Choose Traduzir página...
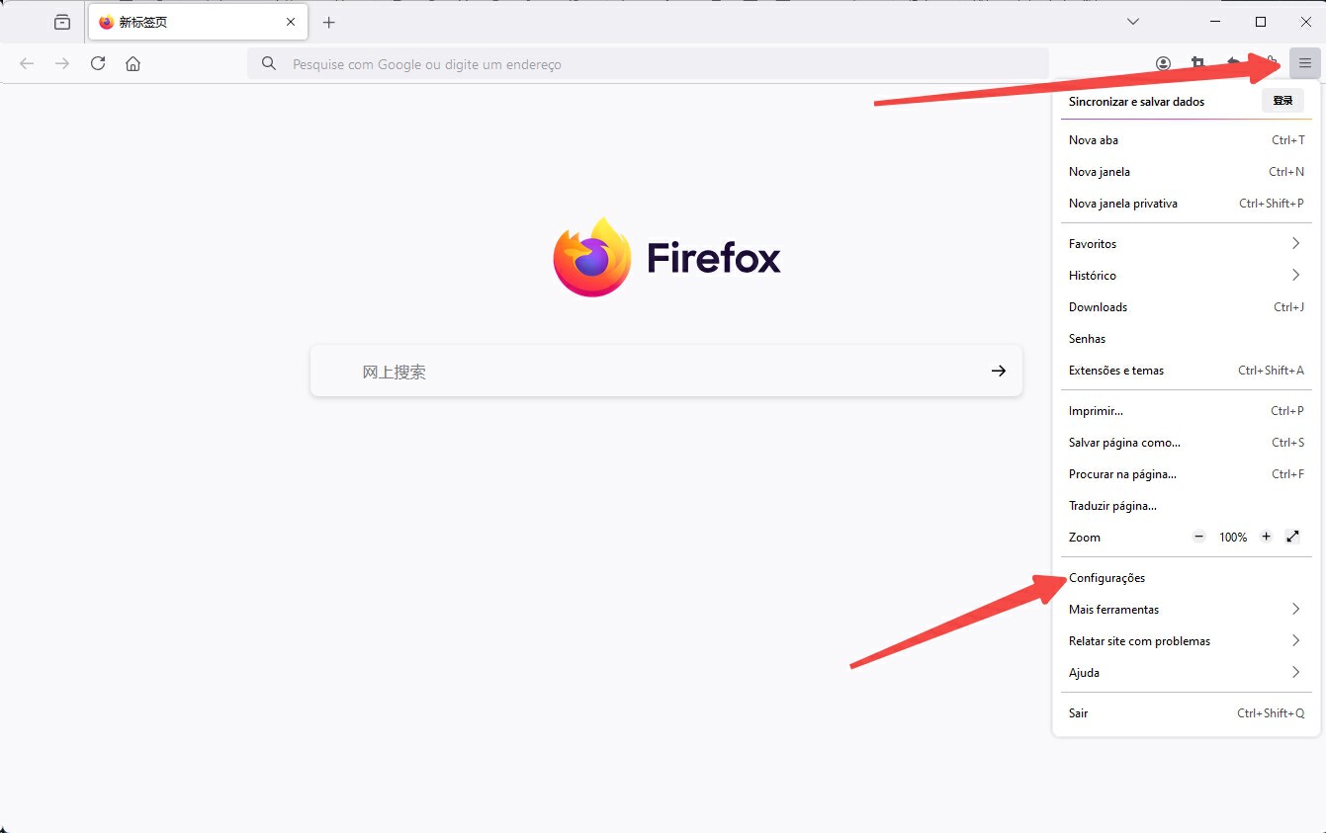1326x833 pixels. point(1186,505)
